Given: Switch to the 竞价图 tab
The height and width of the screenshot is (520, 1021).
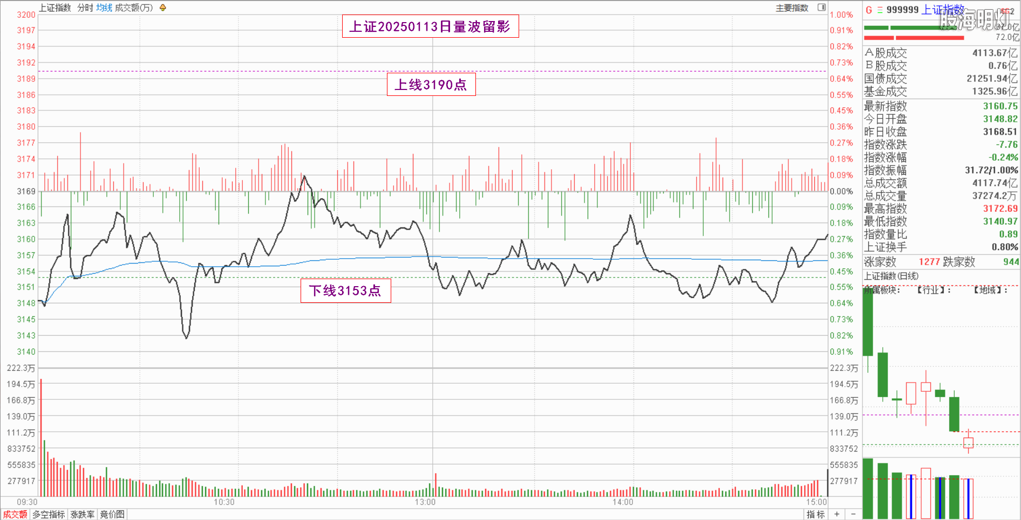Looking at the screenshot, I should (x=112, y=514).
